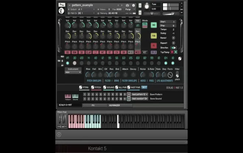Open the load pattern 12 dropdown

tap(140, 94)
